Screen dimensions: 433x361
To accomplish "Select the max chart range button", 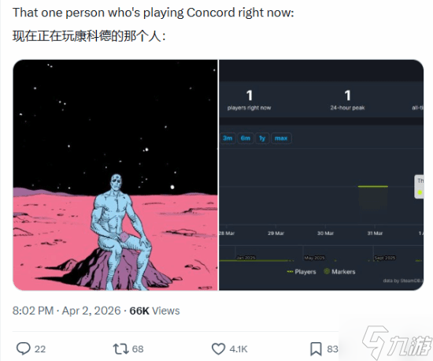I will 281,138.
